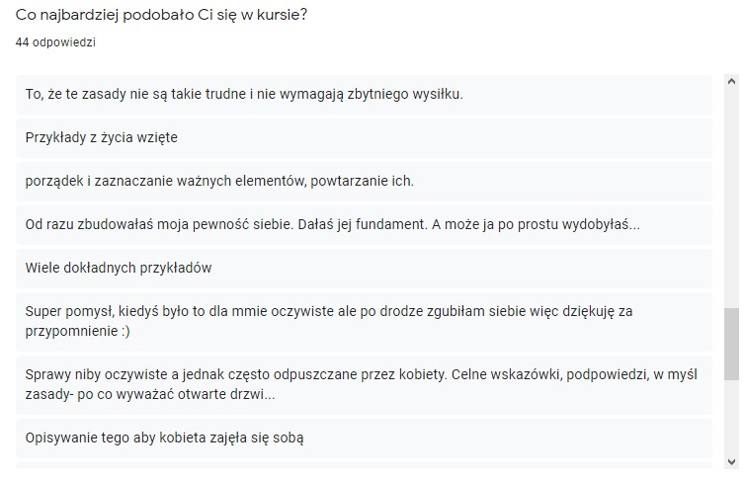Click the scroll up arrow of responses list

pos(731,81)
